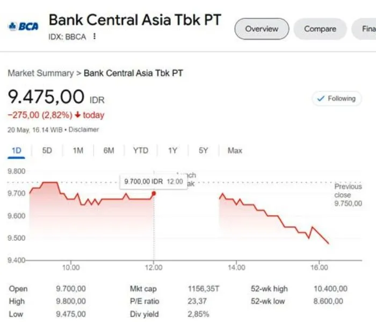The image size is (376, 322).
Task: Open the partially visible Financials tab
Action: click(x=365, y=29)
